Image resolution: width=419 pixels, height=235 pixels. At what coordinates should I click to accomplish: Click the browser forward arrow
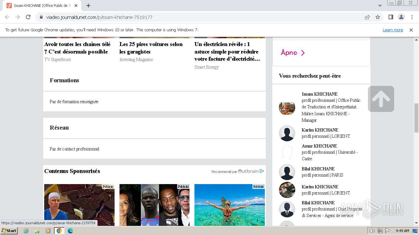coord(18,17)
